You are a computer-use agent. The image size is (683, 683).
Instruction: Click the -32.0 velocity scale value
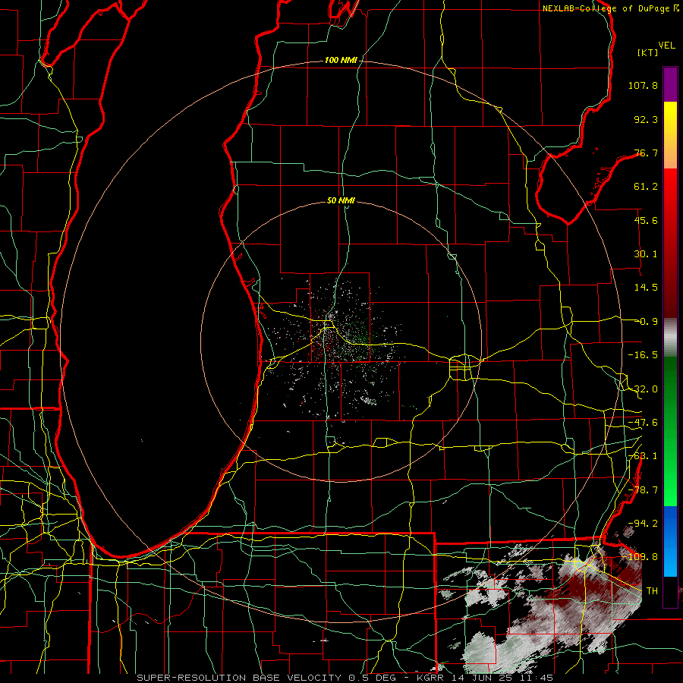643,389
